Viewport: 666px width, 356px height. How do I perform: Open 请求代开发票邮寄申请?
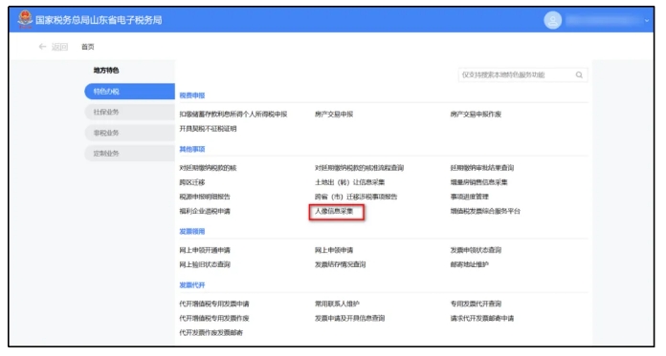482,318
